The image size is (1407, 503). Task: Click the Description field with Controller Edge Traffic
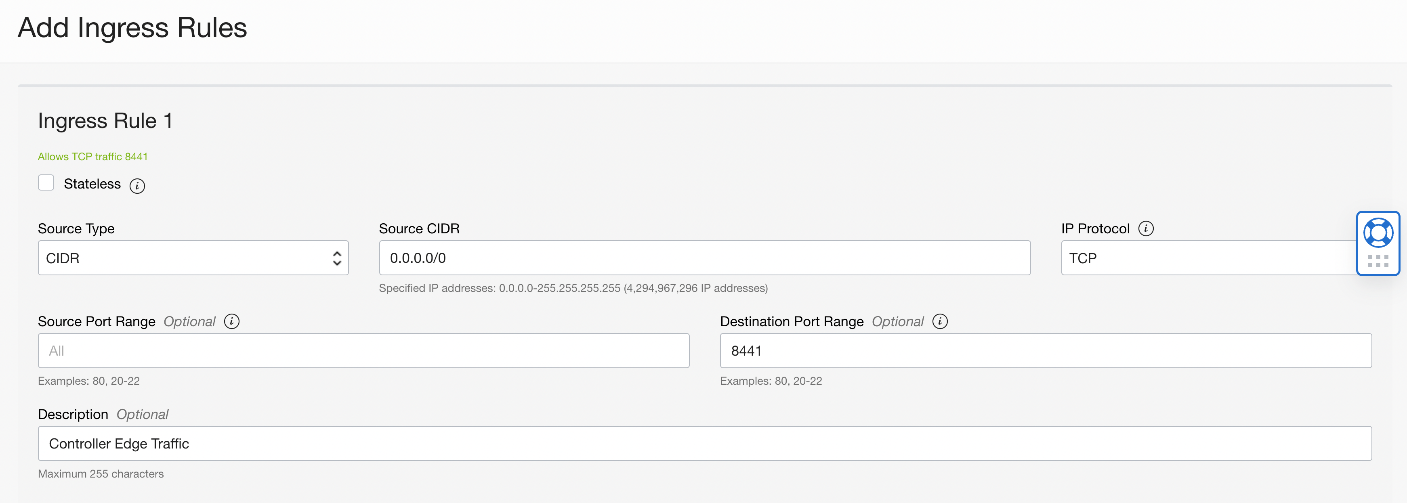click(704, 444)
